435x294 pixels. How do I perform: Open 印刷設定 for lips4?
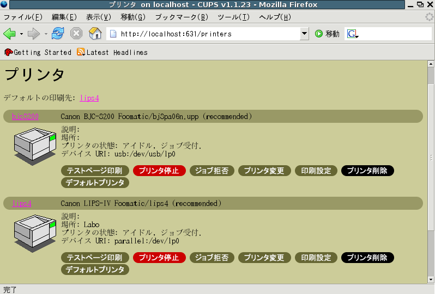click(316, 258)
